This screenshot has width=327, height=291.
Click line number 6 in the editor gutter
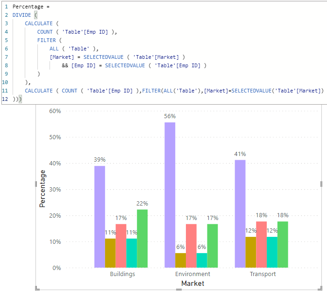pyautogui.click(x=7, y=49)
